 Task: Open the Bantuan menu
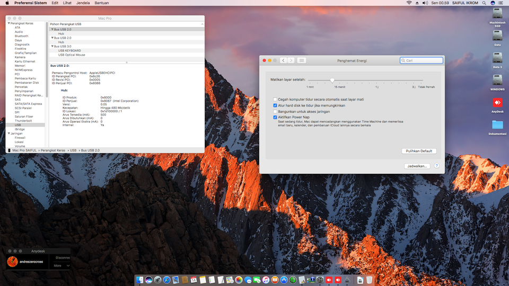point(102,3)
